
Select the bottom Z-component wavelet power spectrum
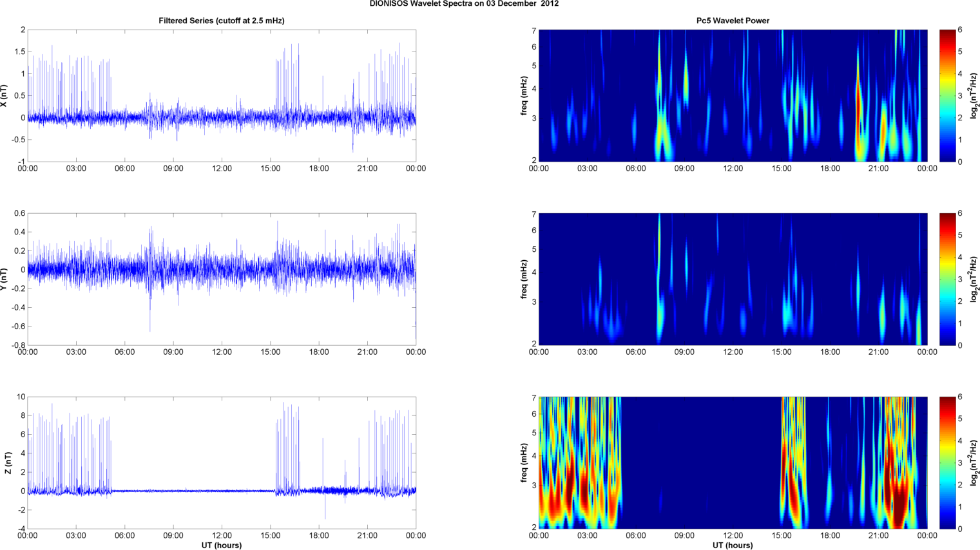(x=733, y=462)
